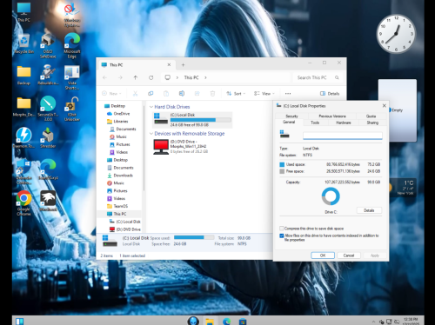The image size is (435, 325).
Task: Open the View dropdown menu
Action: tap(264, 94)
